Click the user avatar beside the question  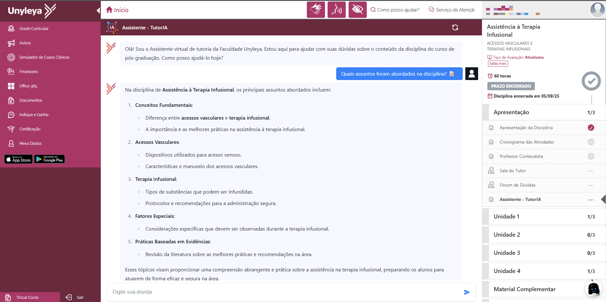[x=471, y=74]
